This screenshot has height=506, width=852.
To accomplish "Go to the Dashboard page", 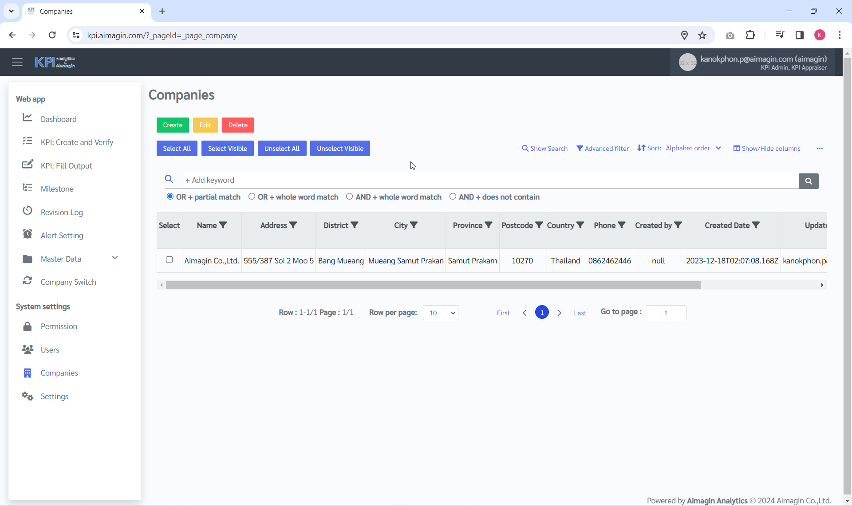I will click(59, 119).
